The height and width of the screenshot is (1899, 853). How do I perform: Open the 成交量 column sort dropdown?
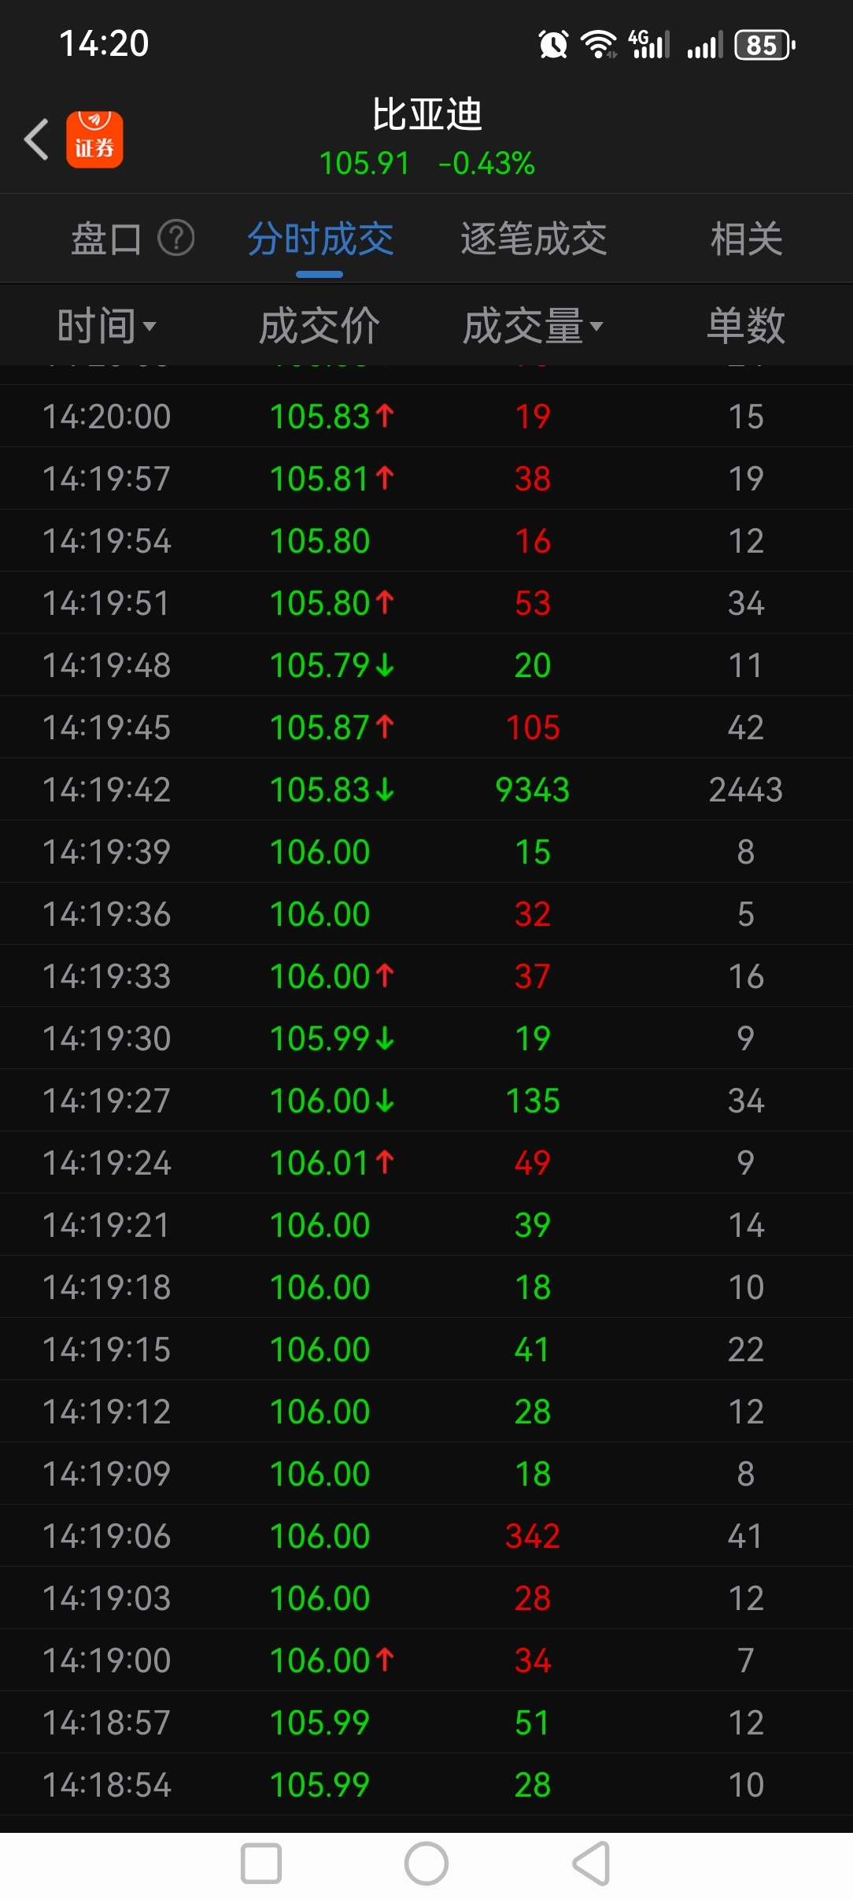pos(533,325)
